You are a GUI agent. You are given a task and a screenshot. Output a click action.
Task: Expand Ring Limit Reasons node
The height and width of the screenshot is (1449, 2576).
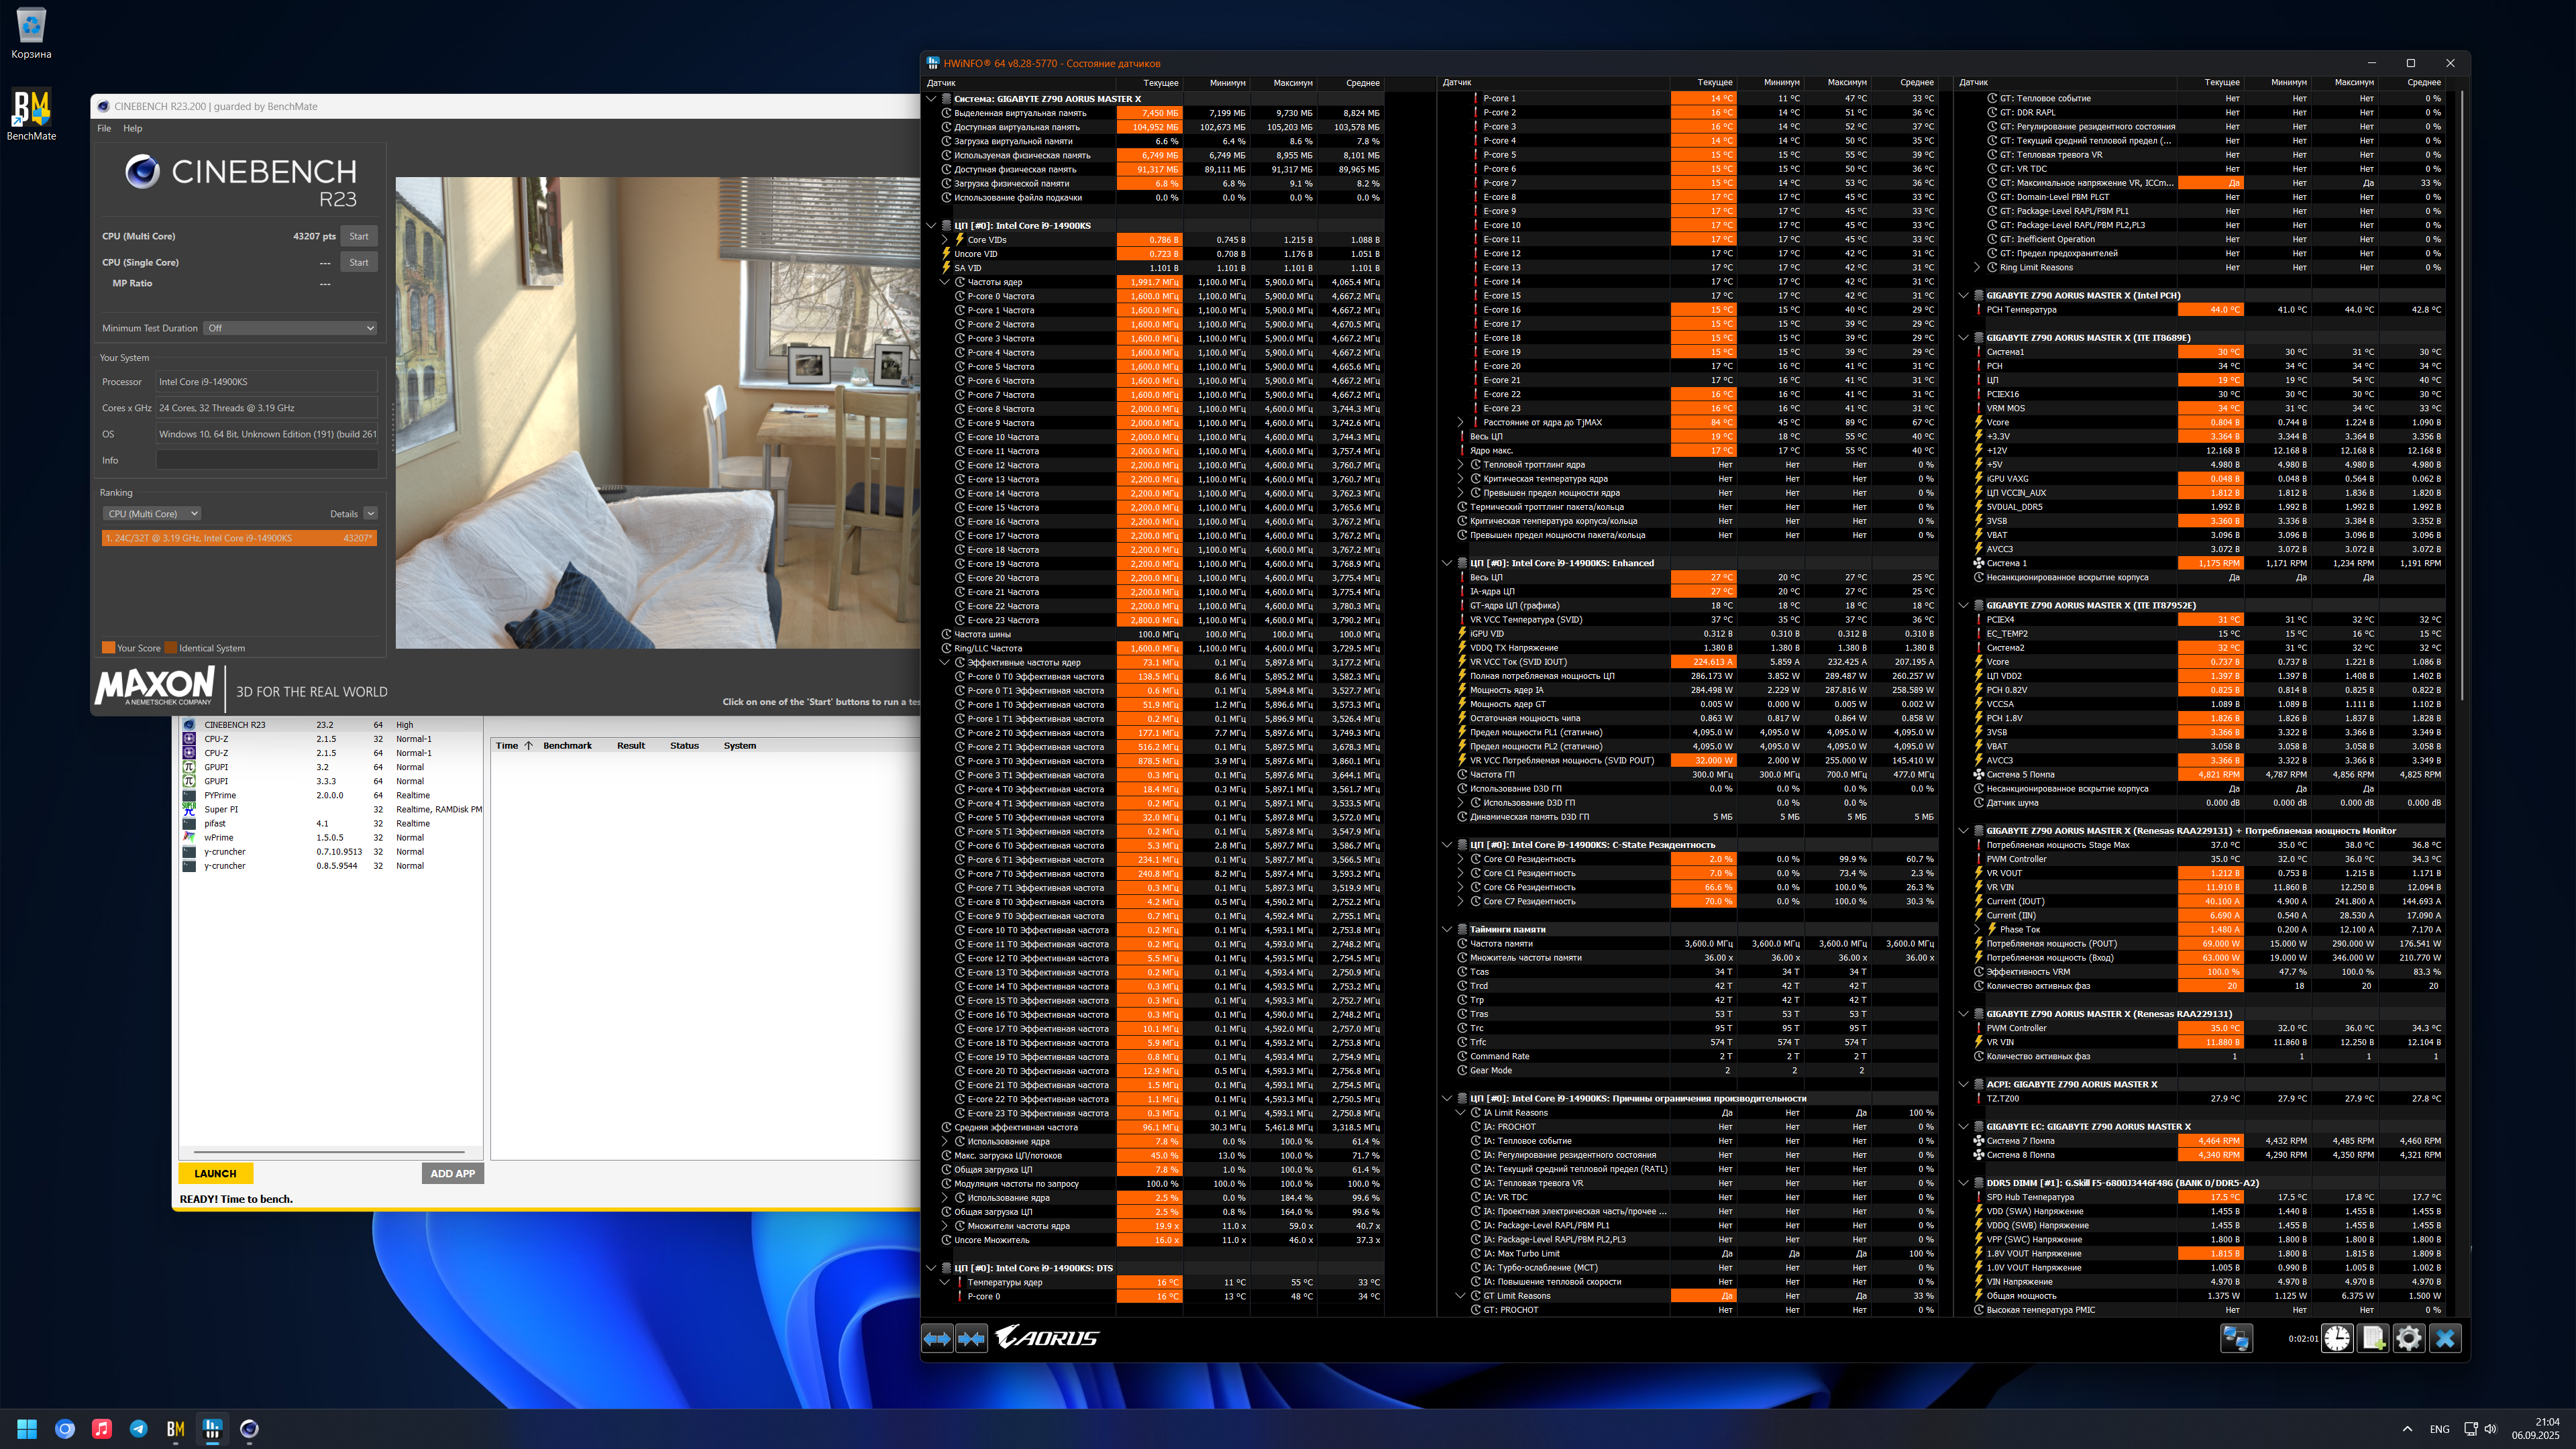click(x=1977, y=268)
